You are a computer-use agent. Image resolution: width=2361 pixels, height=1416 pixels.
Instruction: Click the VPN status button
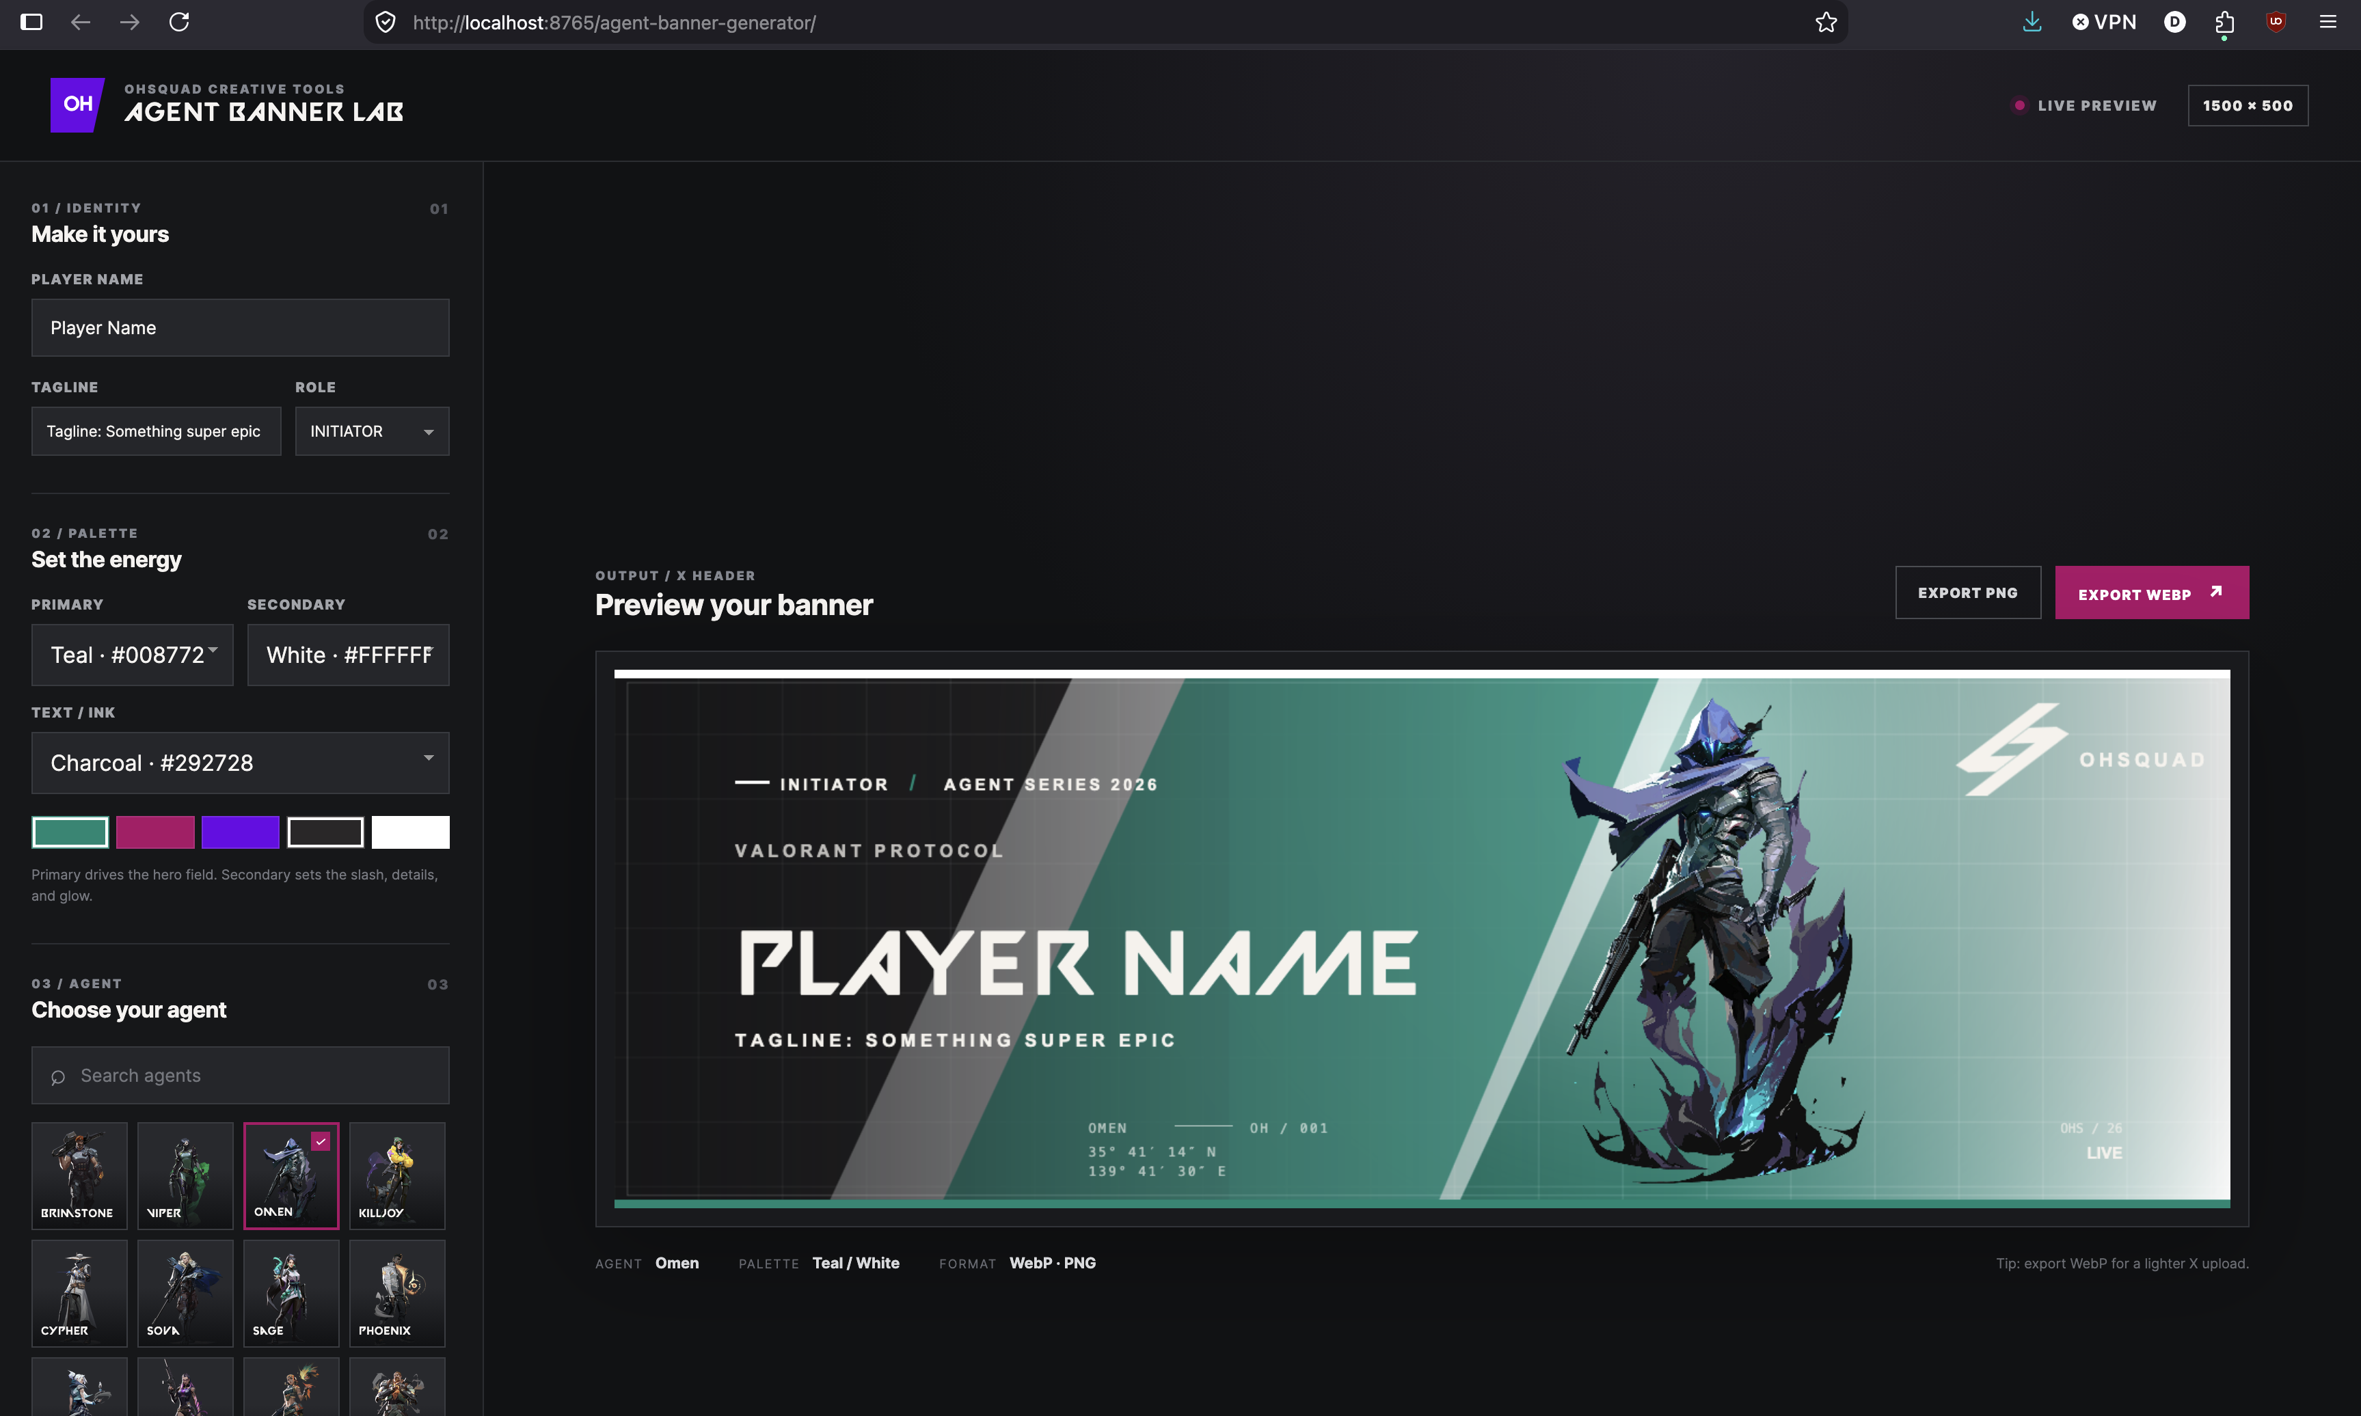coord(2104,22)
